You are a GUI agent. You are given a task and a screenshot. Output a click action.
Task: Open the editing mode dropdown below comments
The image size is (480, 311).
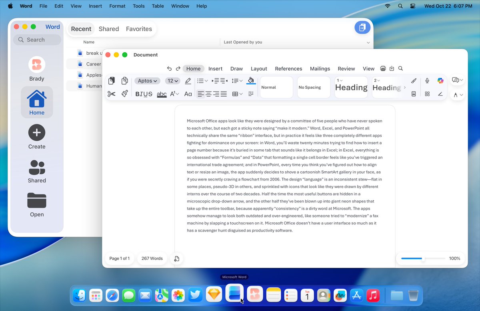[458, 95]
